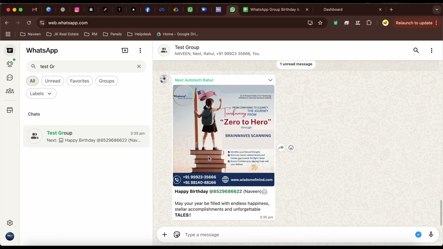Open the browser apps grid

tap(8, 34)
